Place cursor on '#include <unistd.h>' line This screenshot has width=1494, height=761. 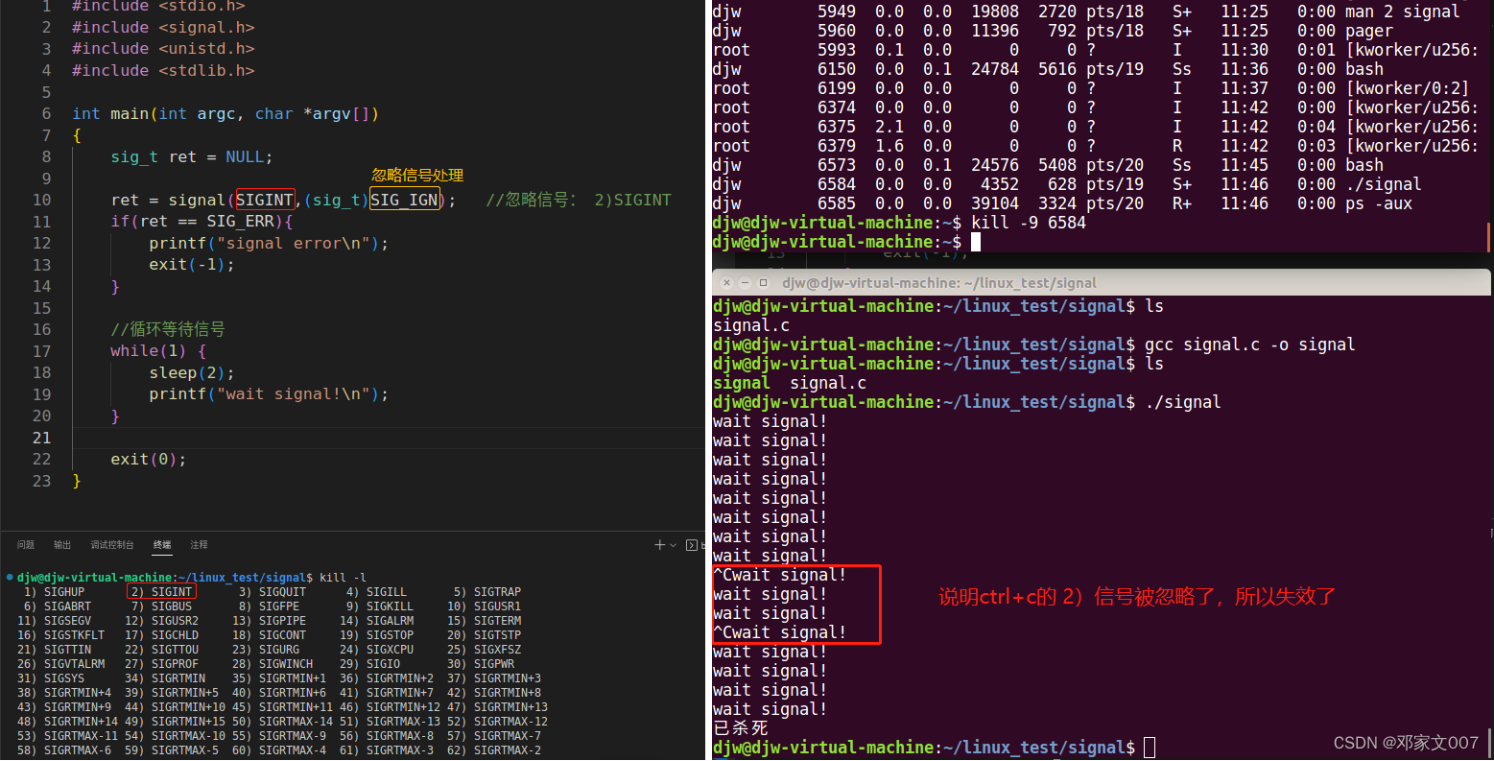point(163,49)
